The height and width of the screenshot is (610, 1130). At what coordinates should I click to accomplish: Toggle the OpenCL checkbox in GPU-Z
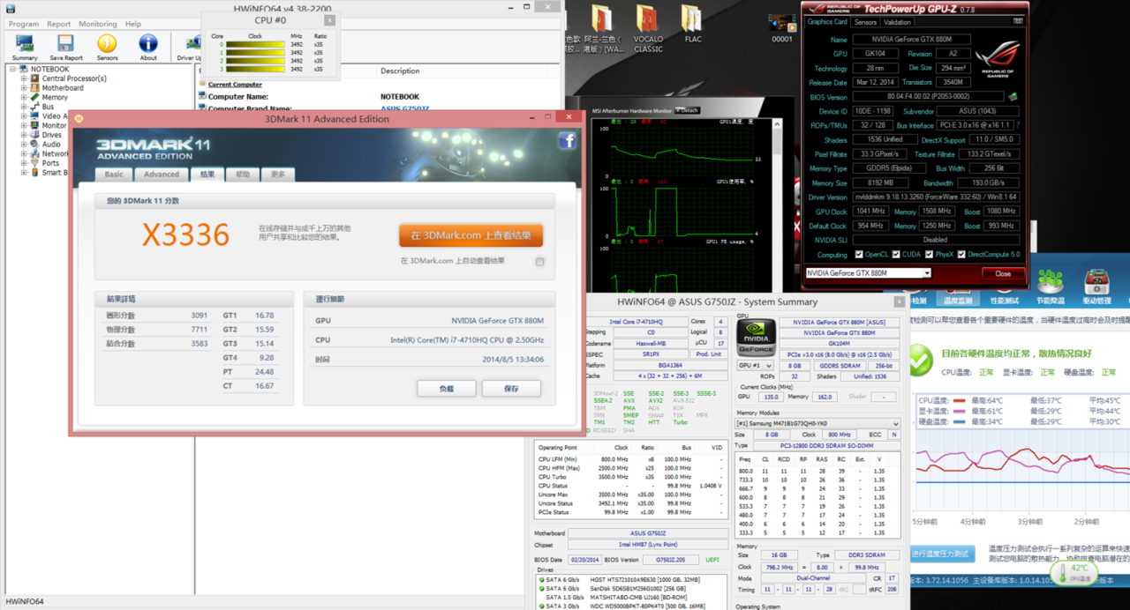coord(859,254)
